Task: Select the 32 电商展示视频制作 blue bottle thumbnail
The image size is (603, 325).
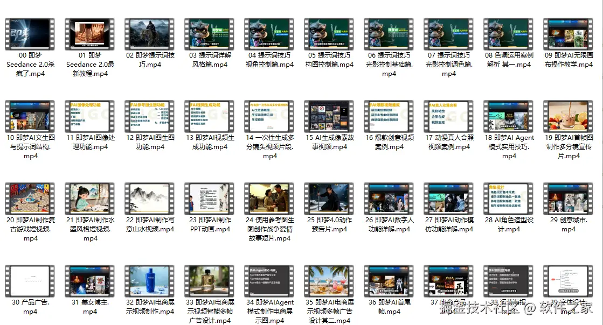Action: [150, 281]
